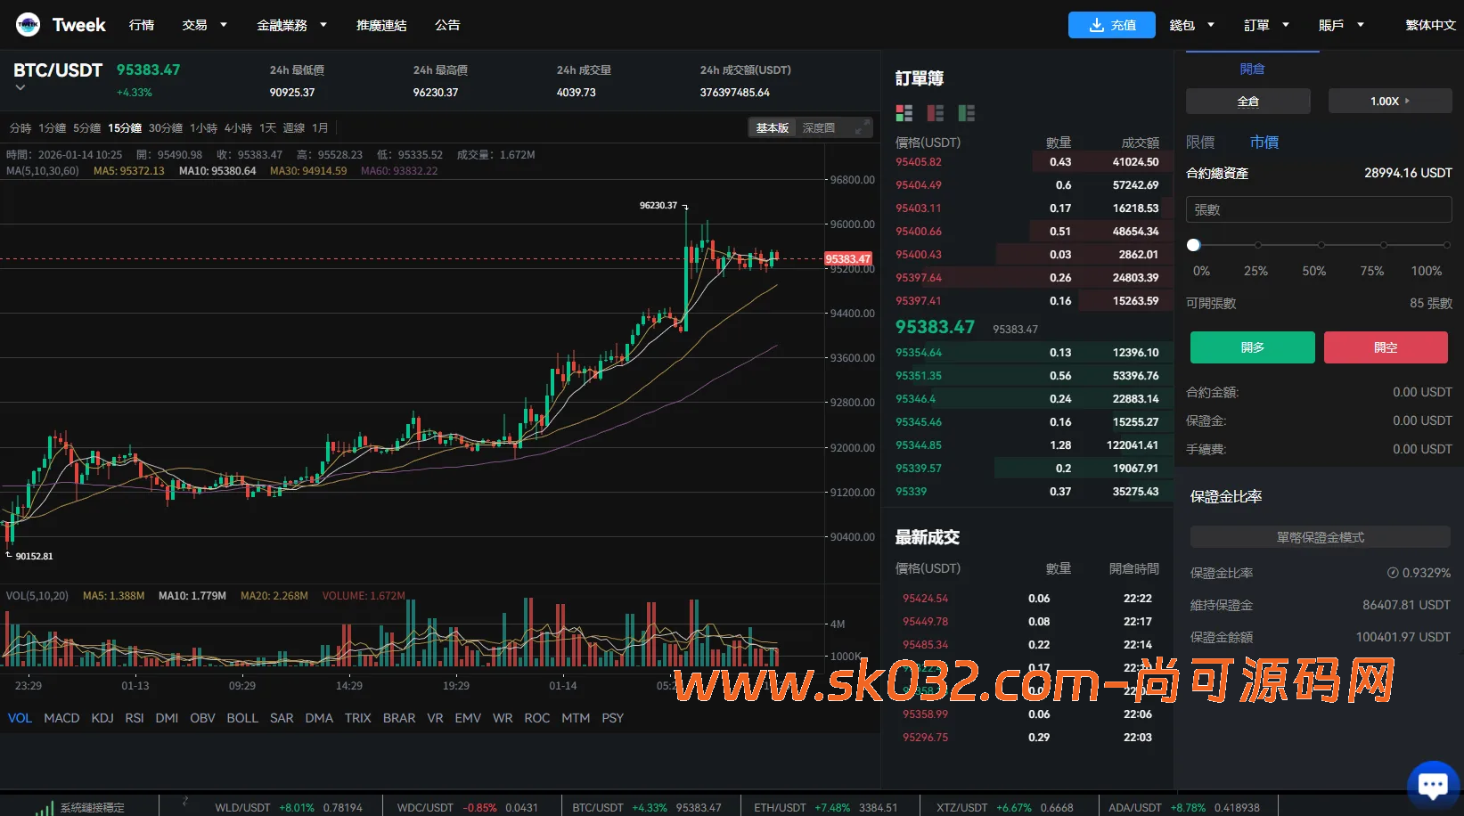Expand the 金融業務 dropdown menu
The width and height of the screenshot is (1464, 816).
[291, 25]
